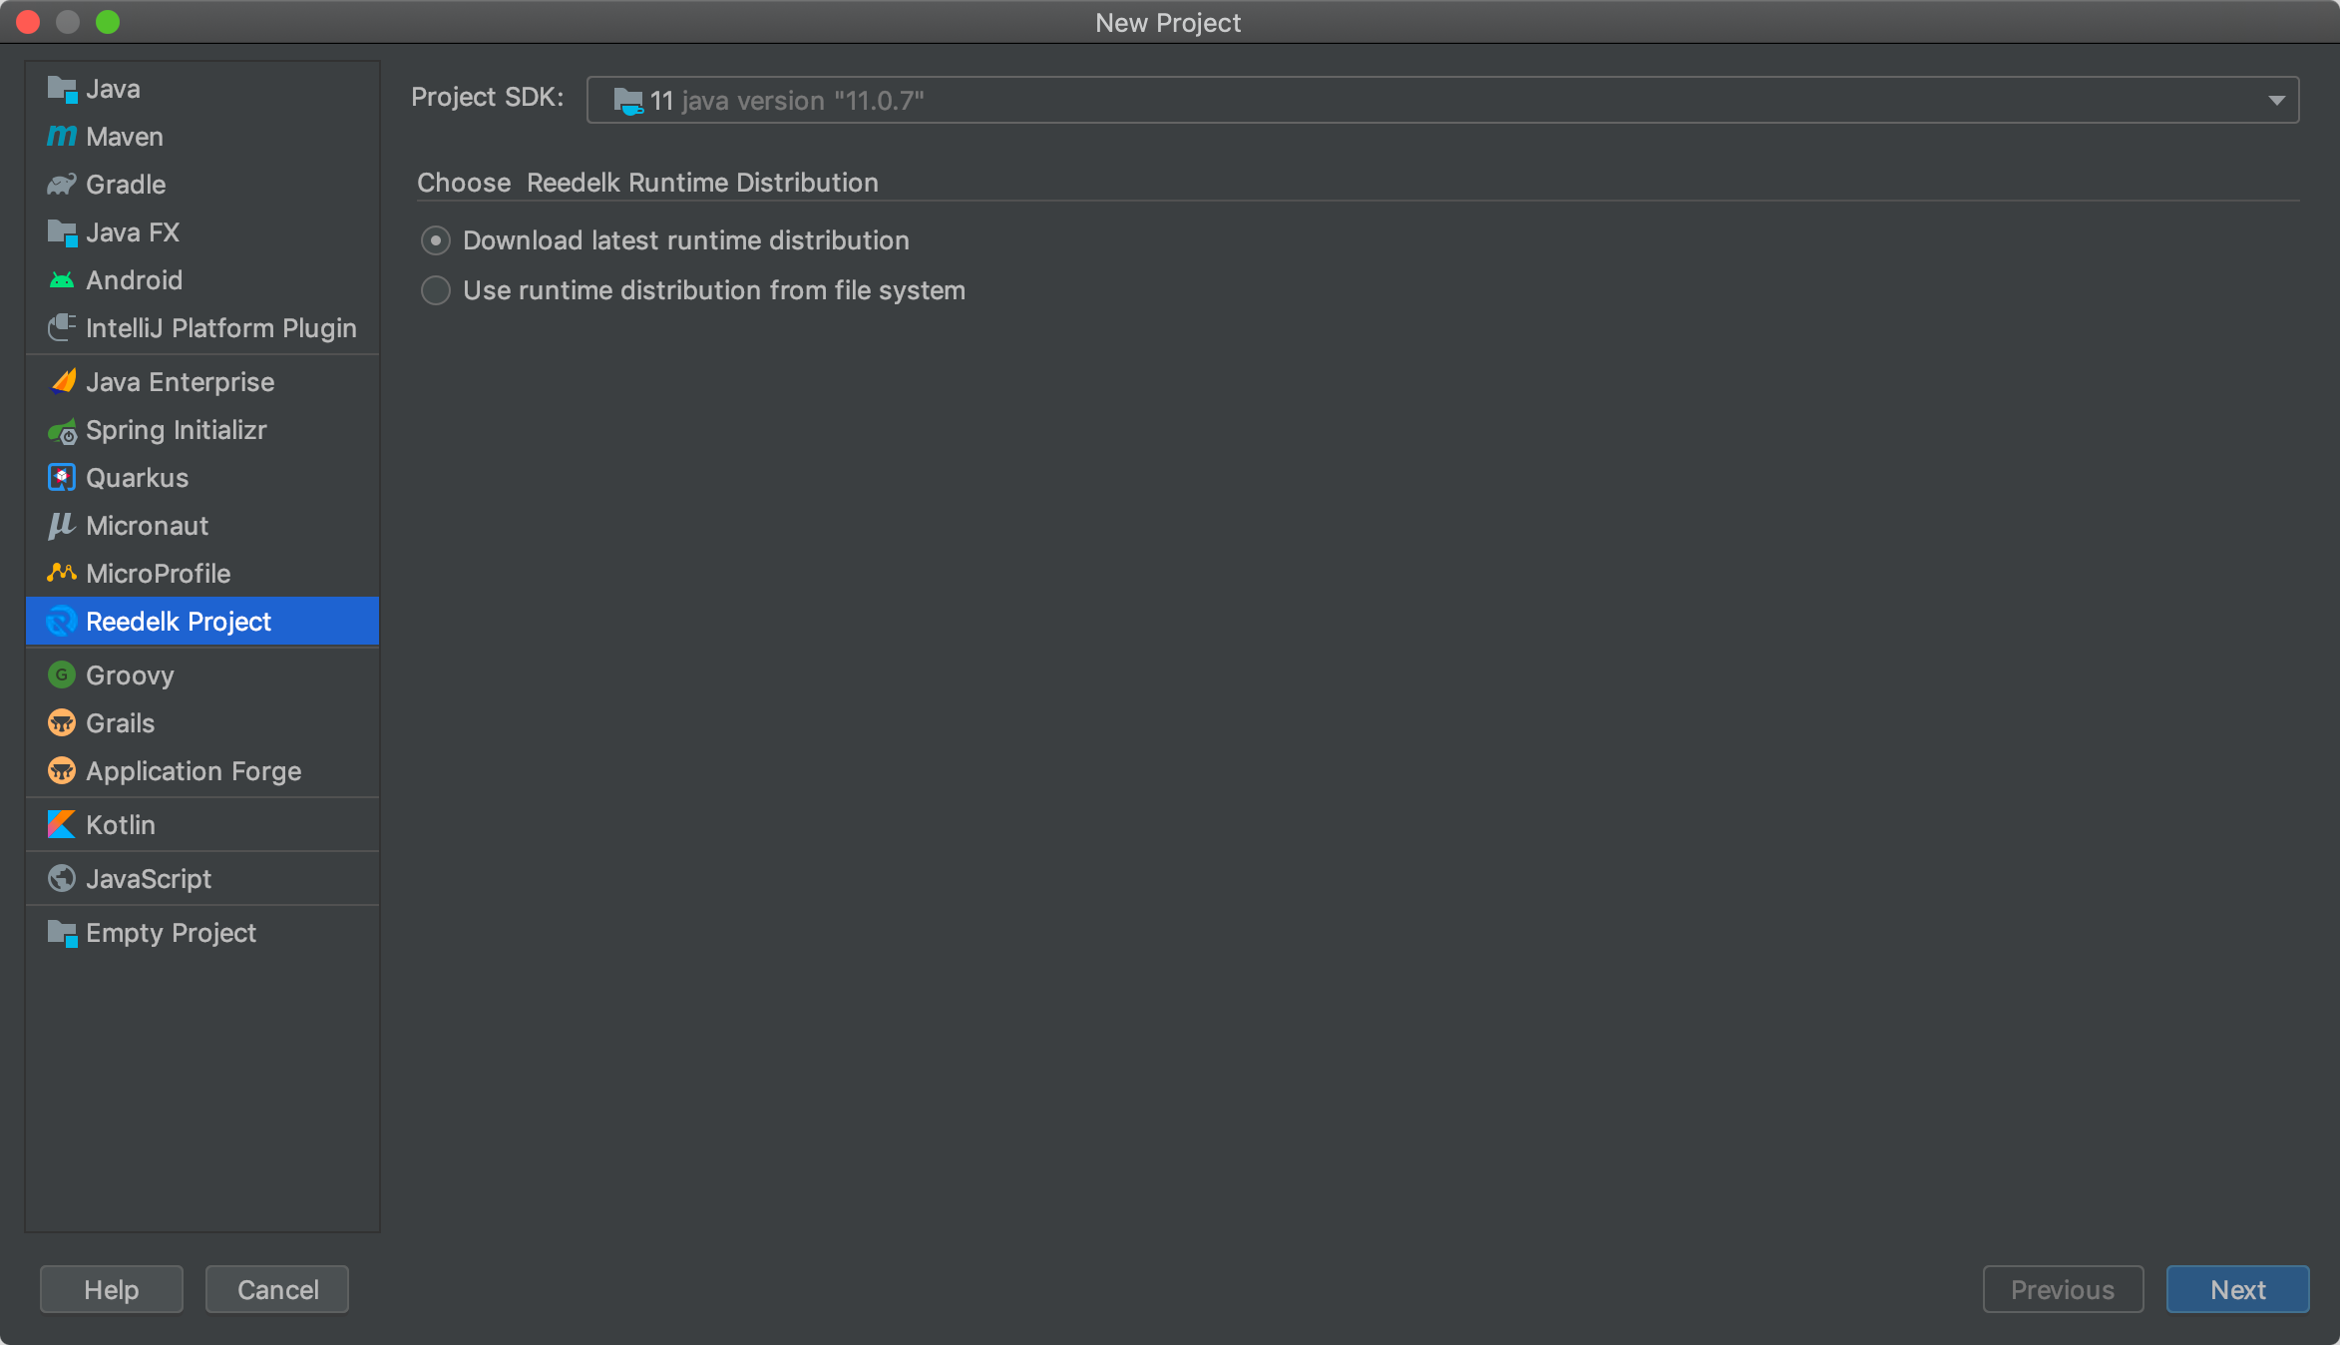Image resolution: width=2340 pixels, height=1345 pixels.
Task: Click the Groovy green circle icon
Action: [x=61, y=675]
